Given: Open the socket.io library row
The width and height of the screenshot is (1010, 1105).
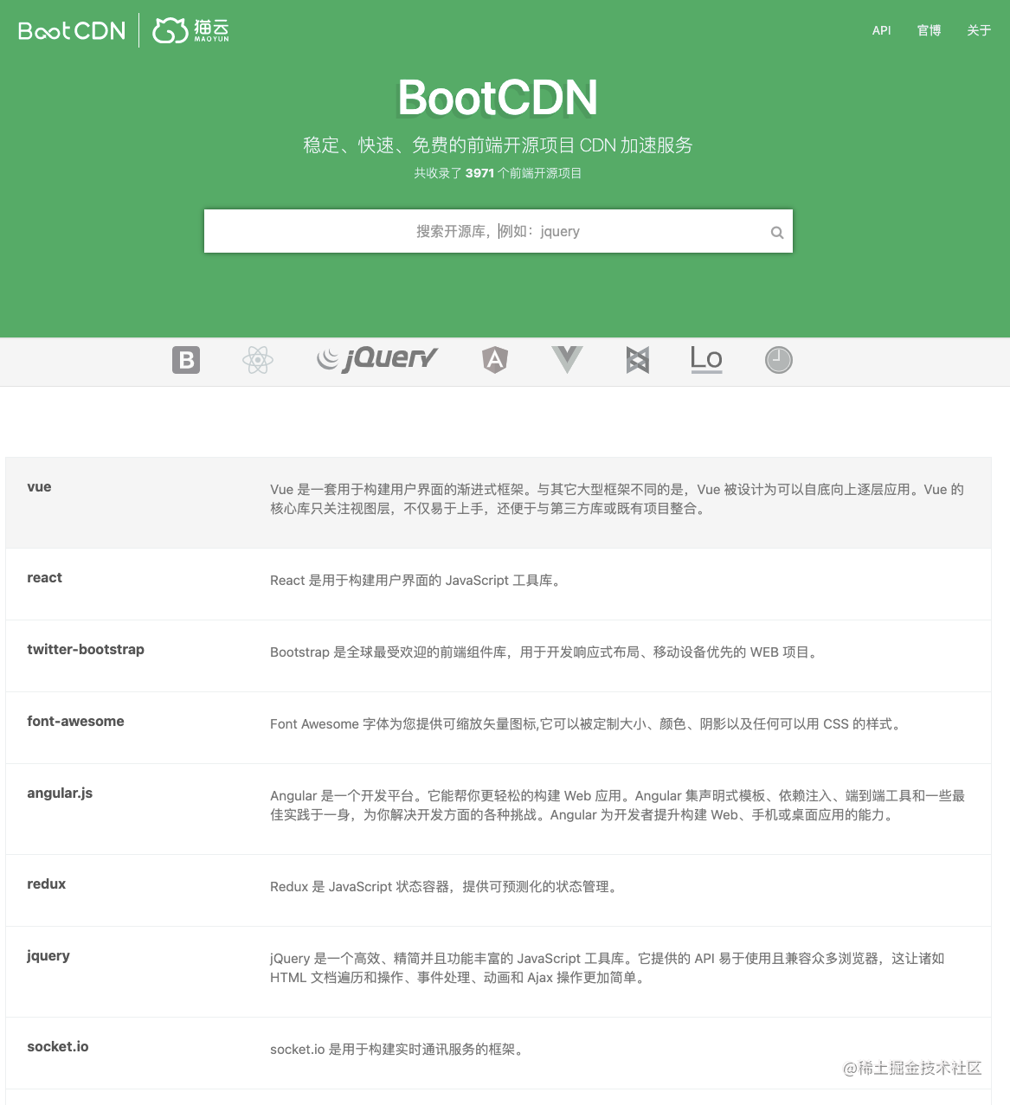Looking at the screenshot, I should 499,1053.
